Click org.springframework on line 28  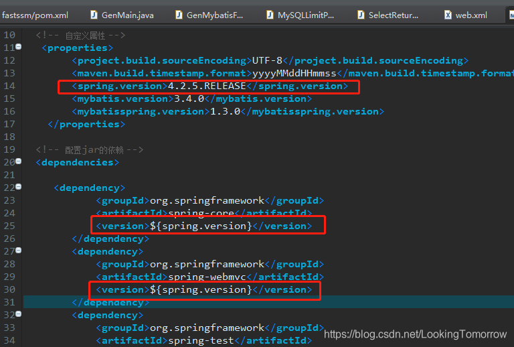(x=207, y=264)
